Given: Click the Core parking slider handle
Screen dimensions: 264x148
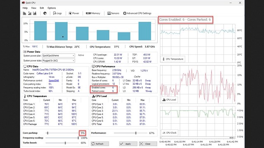Looking at the screenshot, I should (x=48, y=133).
